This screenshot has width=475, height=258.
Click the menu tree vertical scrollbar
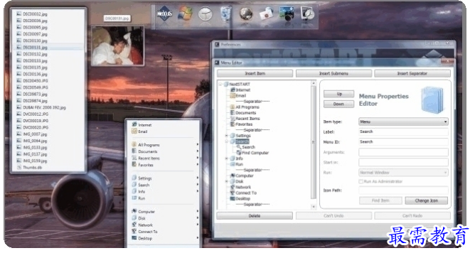(x=314, y=144)
